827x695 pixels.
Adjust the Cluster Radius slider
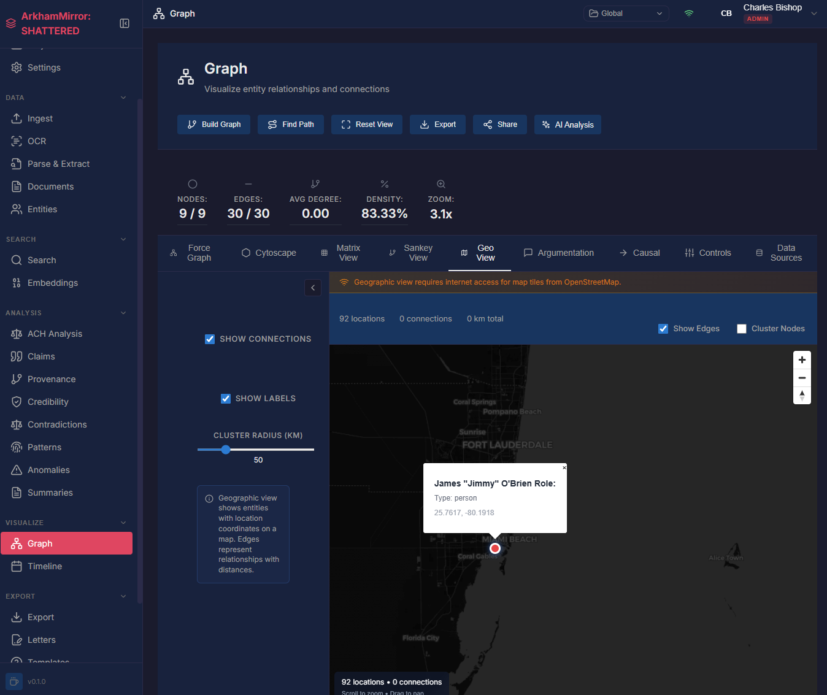click(226, 449)
